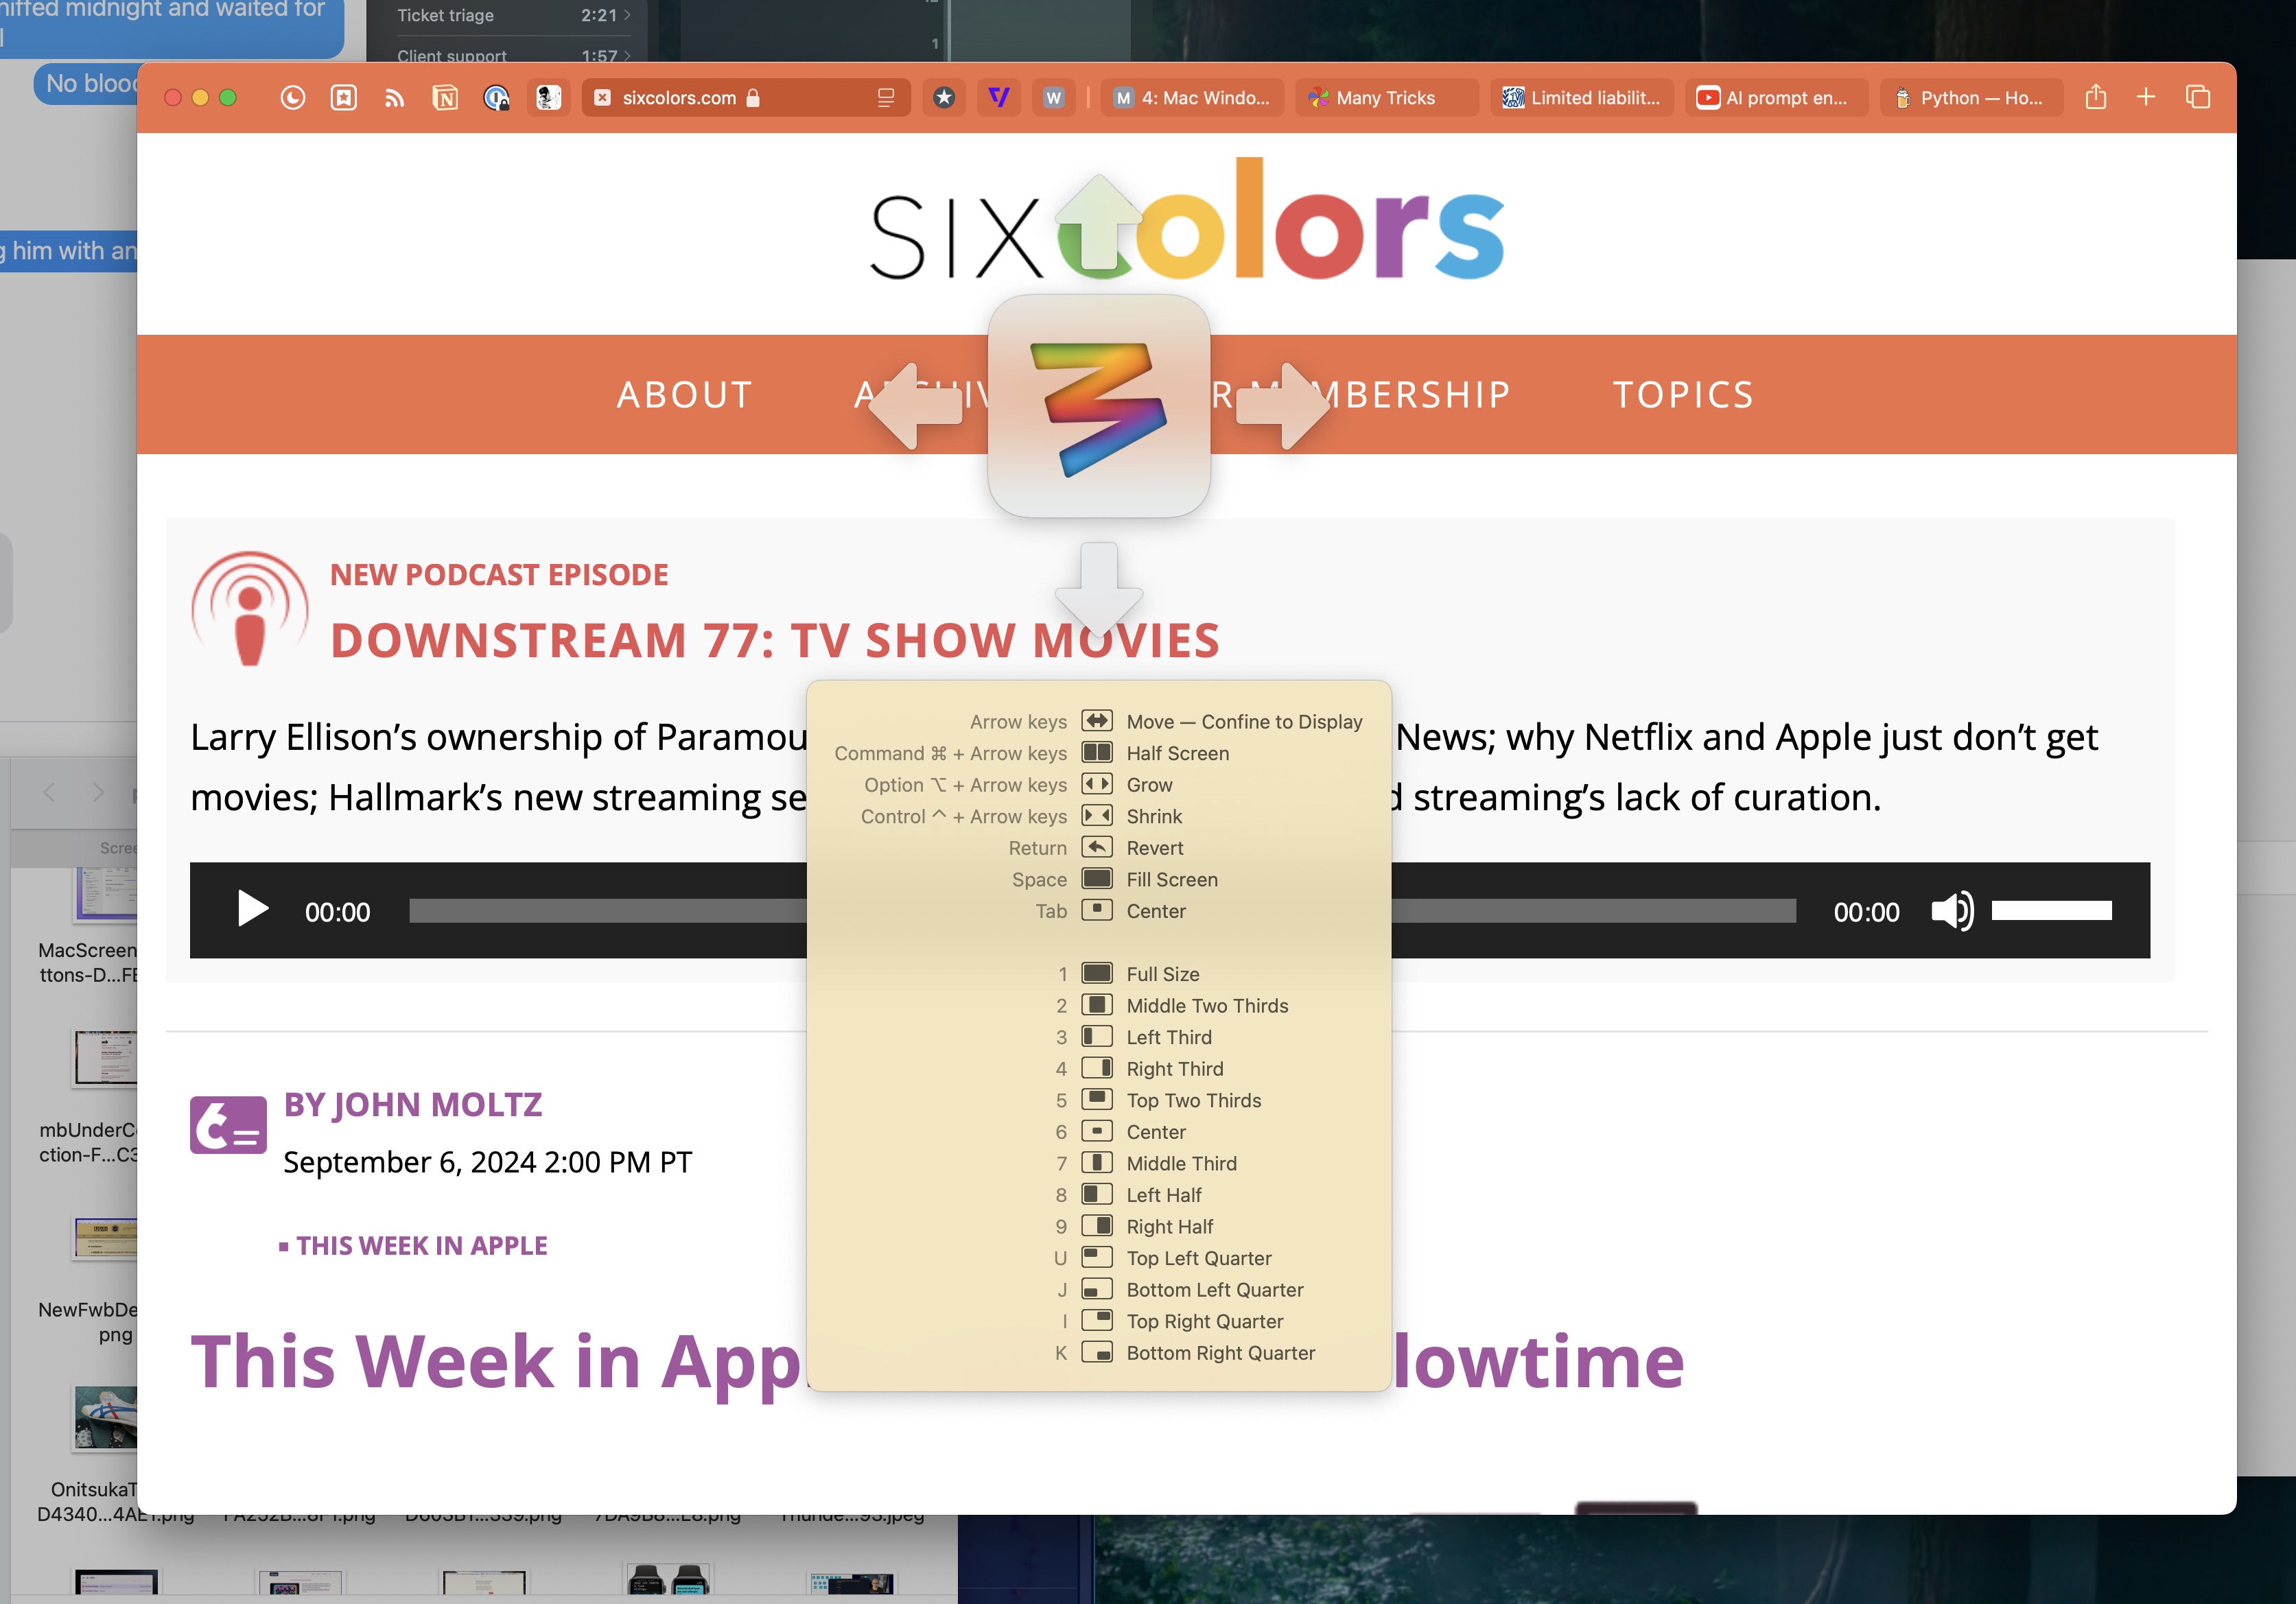Open the ABOUT navigation menu item
This screenshot has height=1604, width=2296.
tap(684, 395)
